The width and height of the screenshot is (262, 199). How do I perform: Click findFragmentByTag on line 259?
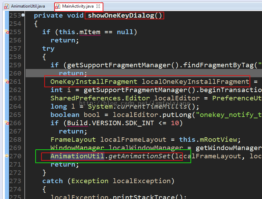click(x=218, y=65)
